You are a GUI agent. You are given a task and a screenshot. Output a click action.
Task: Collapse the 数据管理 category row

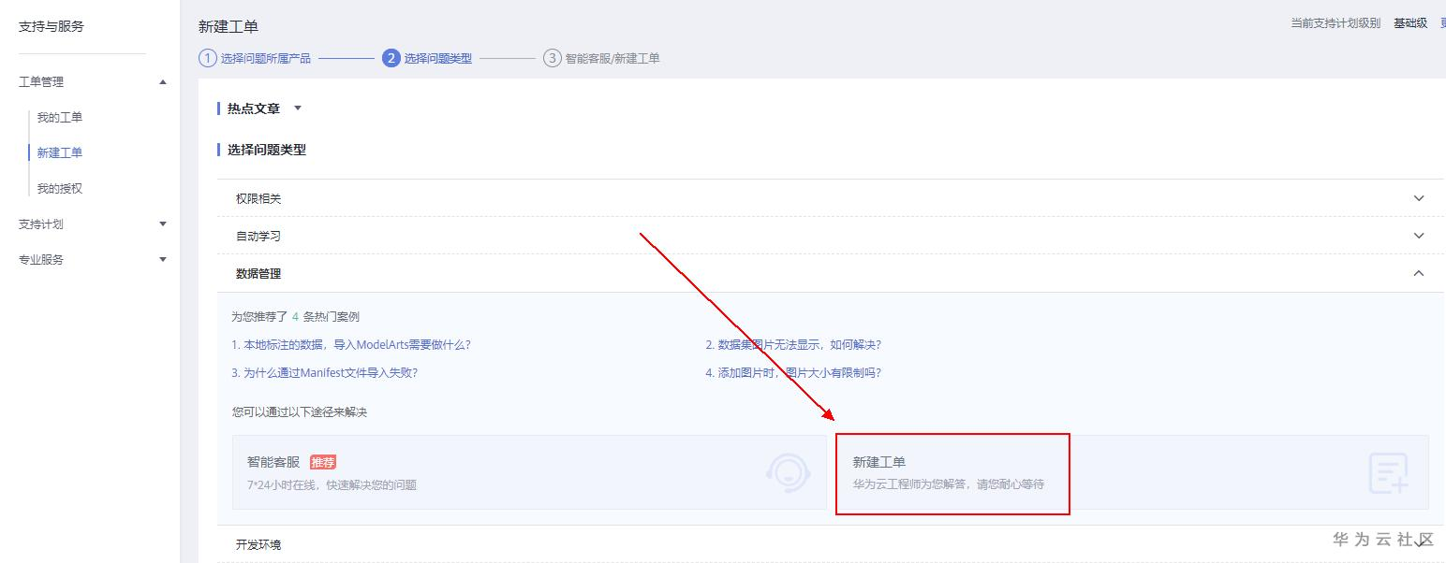point(830,273)
